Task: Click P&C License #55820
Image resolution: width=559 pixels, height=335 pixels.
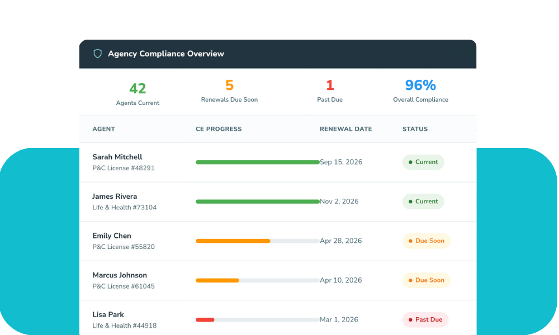Action: point(124,247)
